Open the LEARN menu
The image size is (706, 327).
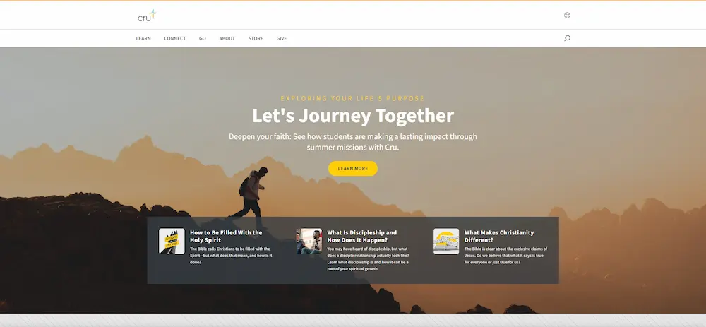pos(143,38)
